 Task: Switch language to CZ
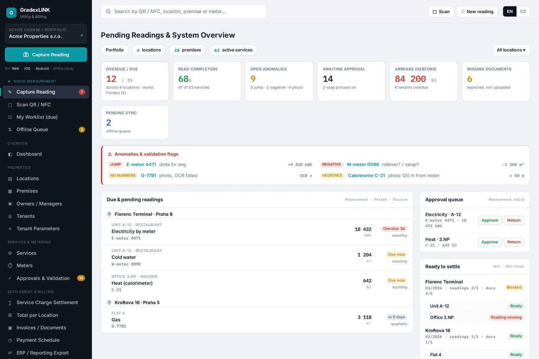pyautogui.click(x=523, y=11)
